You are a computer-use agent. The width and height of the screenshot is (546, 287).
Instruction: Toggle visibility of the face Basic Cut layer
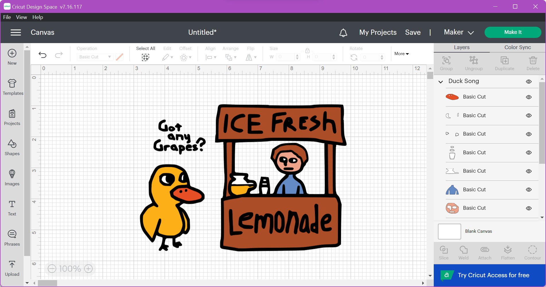pyautogui.click(x=529, y=208)
